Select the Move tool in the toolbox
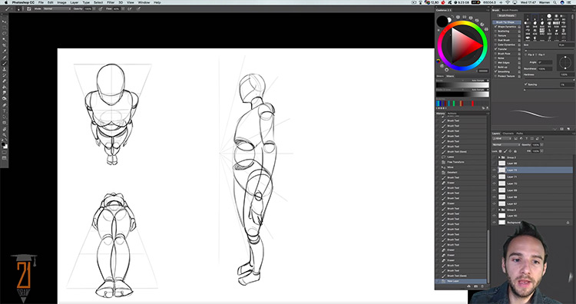The height and width of the screenshot is (304, 576). (5, 21)
